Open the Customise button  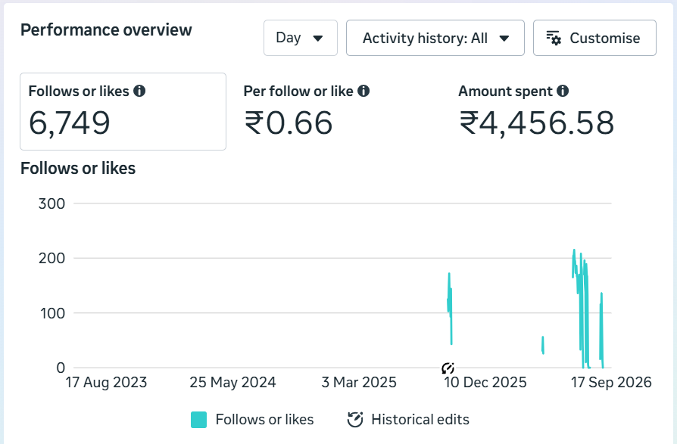(x=594, y=38)
